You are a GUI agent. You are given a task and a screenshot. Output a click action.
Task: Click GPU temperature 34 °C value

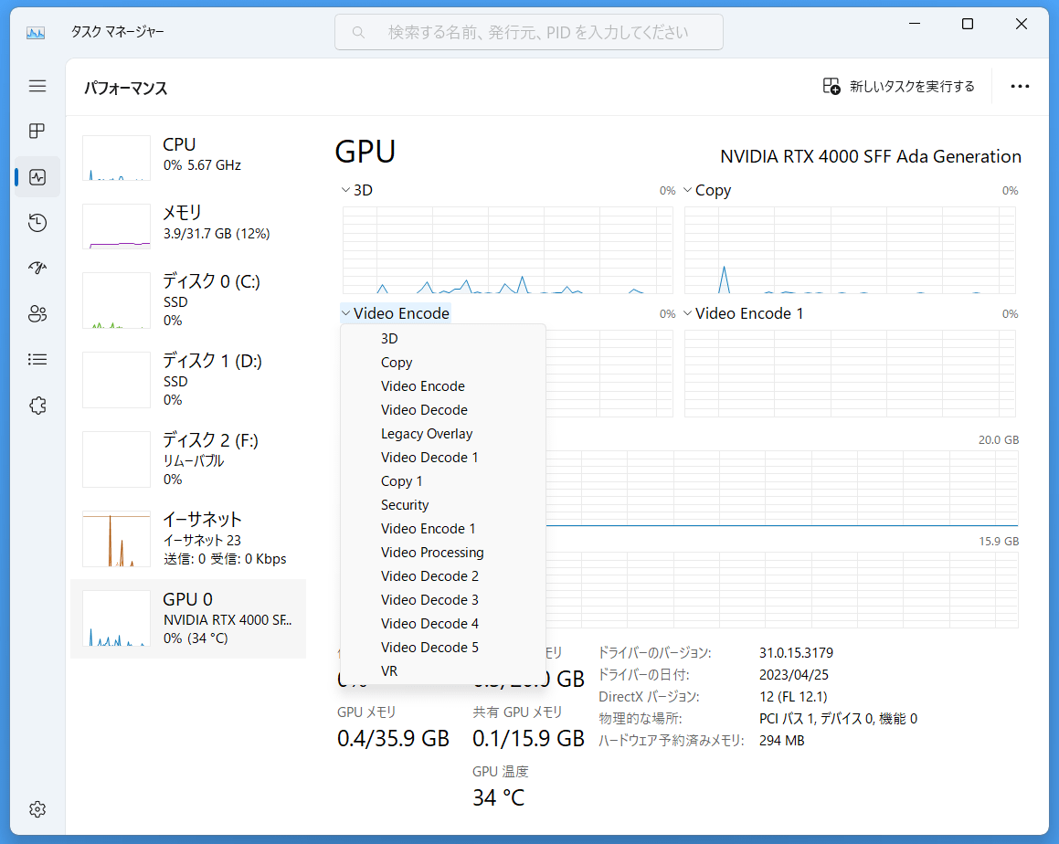point(498,798)
